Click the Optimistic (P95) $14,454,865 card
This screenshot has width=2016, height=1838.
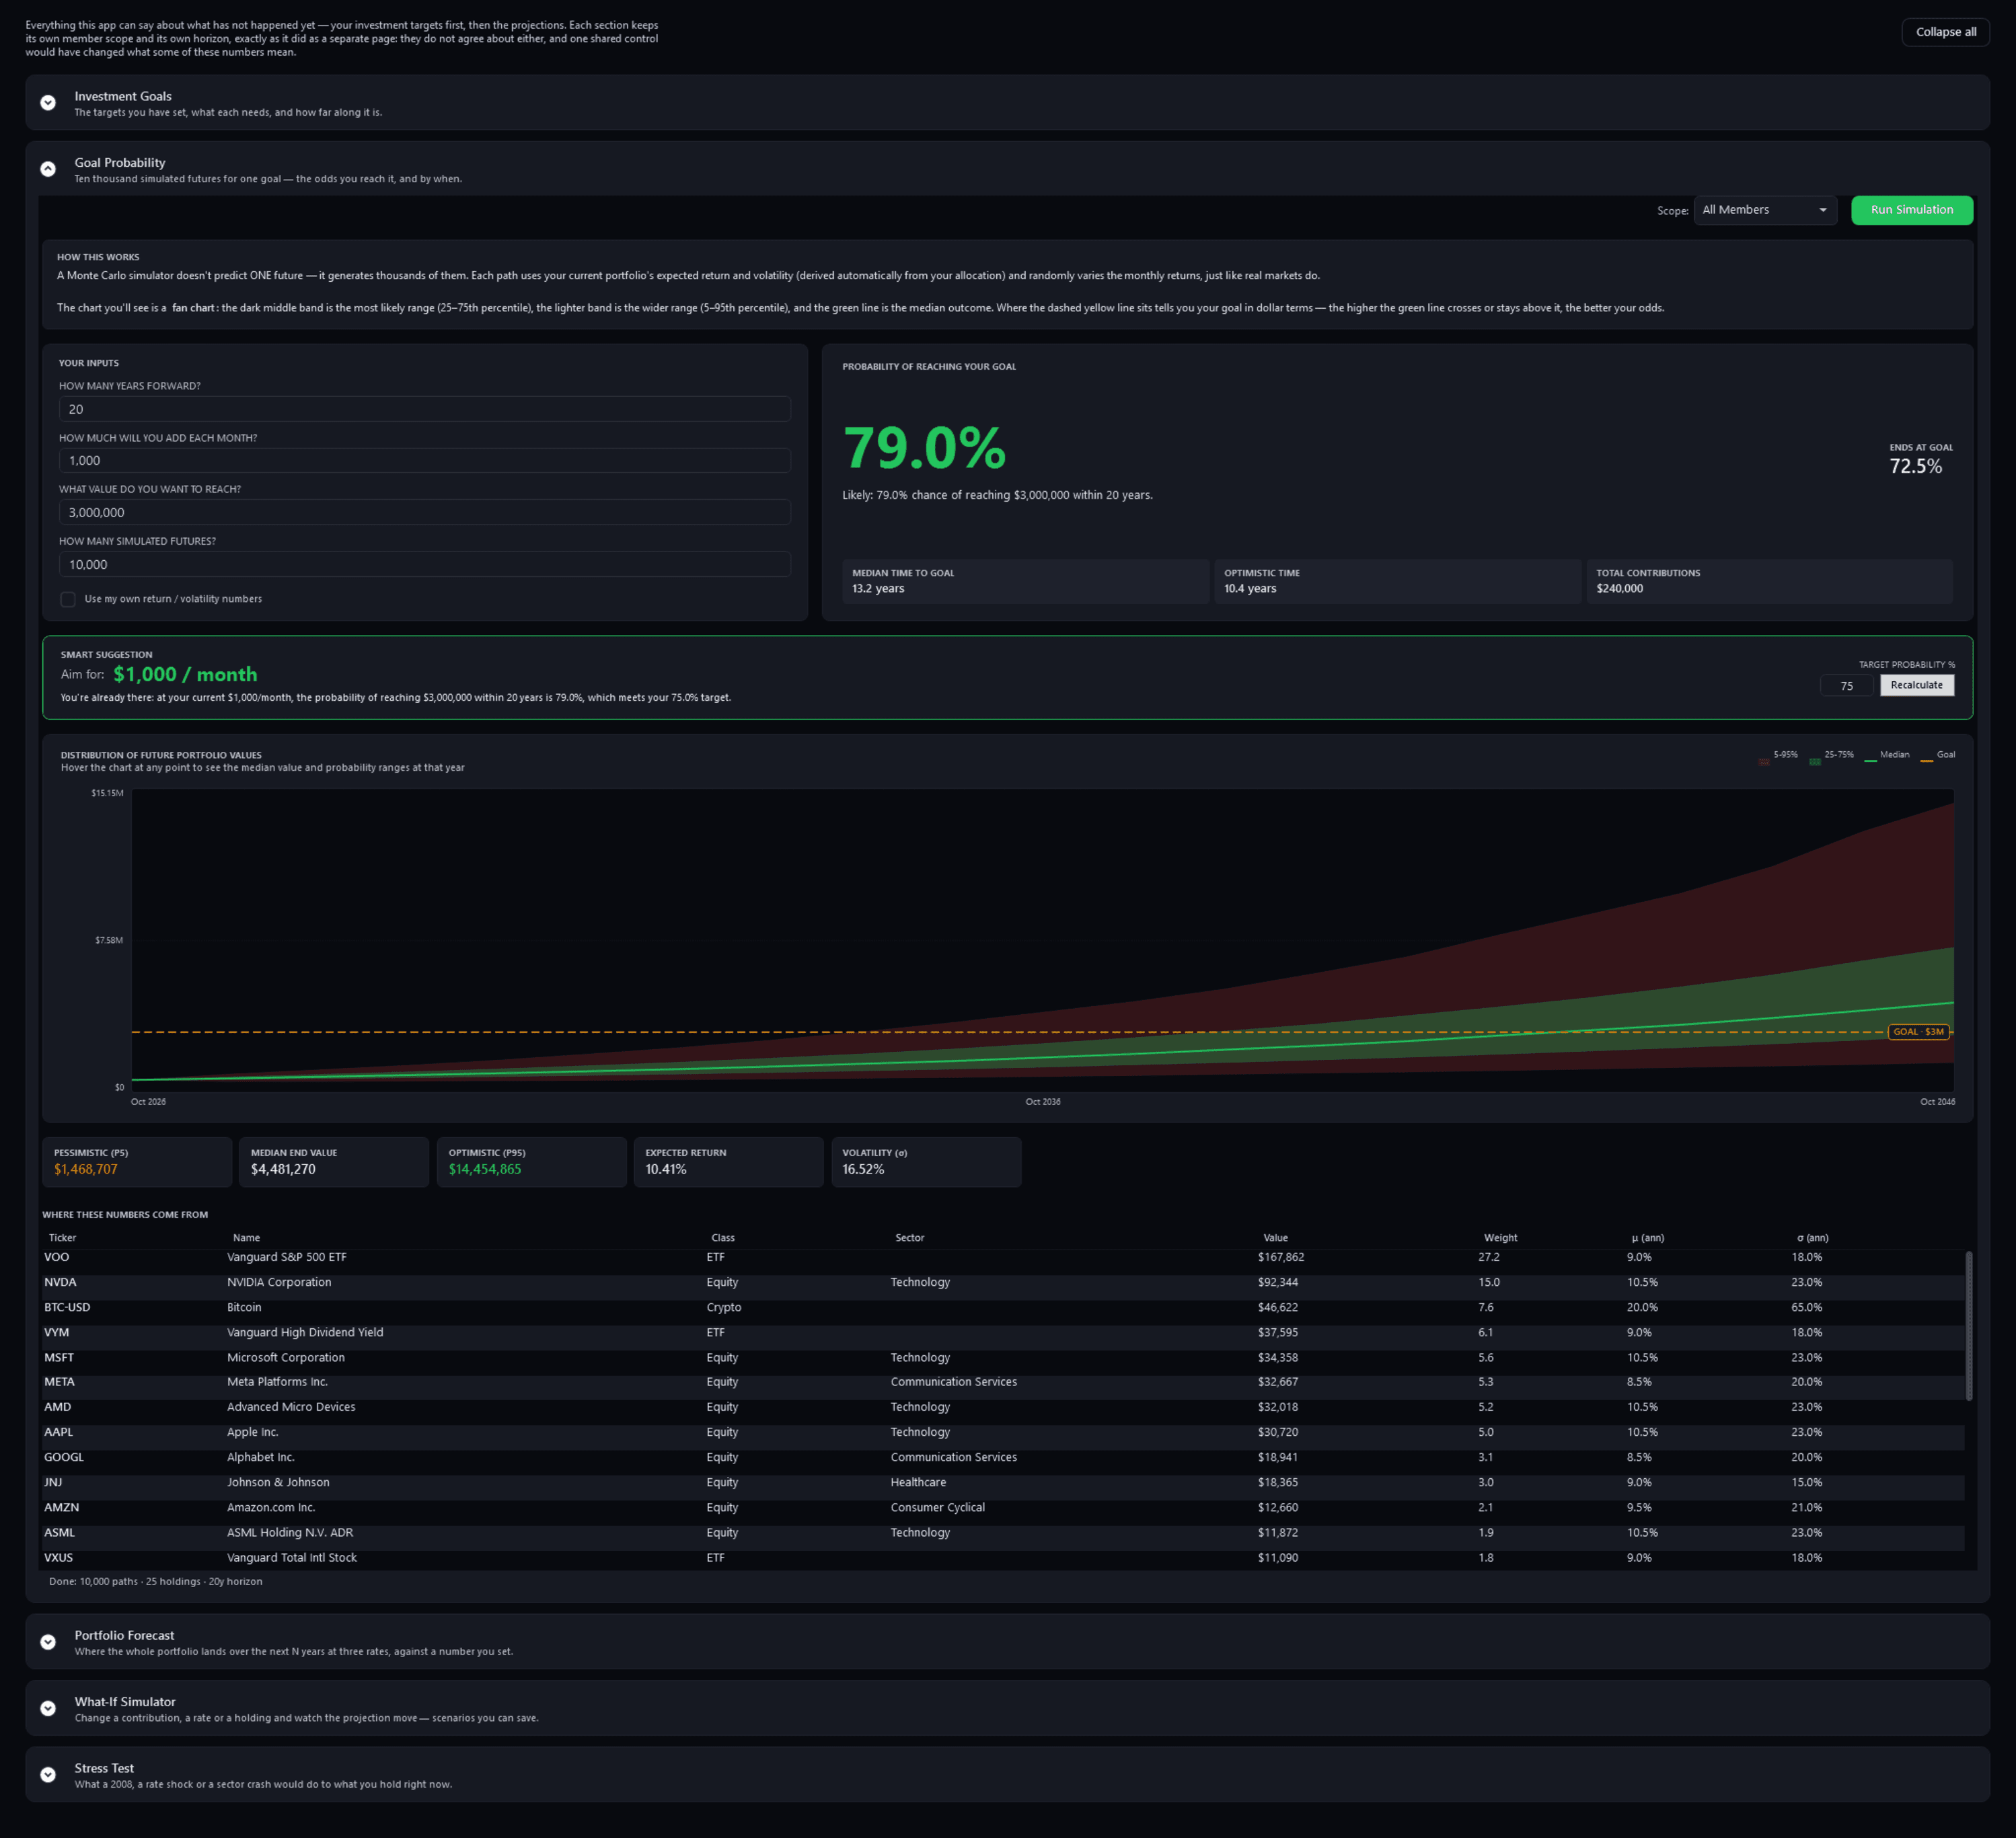pyautogui.click(x=531, y=1162)
